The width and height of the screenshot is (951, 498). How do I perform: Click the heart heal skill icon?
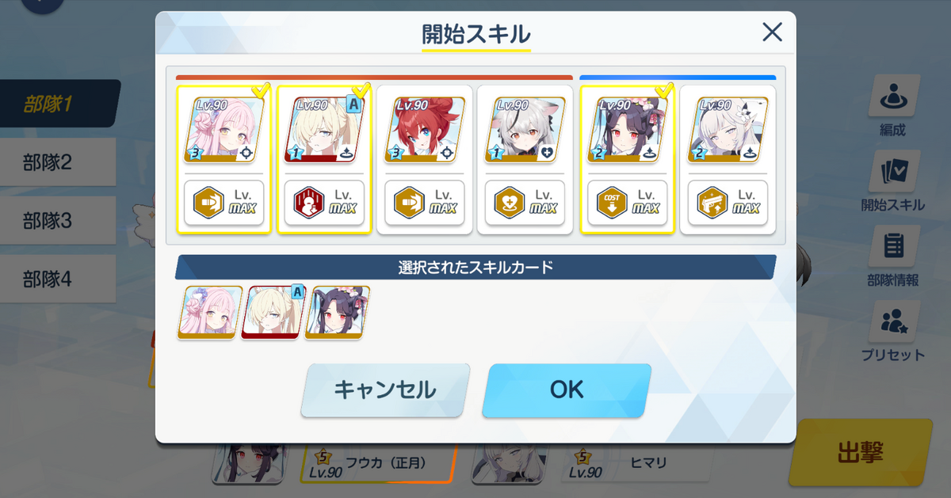(x=510, y=203)
